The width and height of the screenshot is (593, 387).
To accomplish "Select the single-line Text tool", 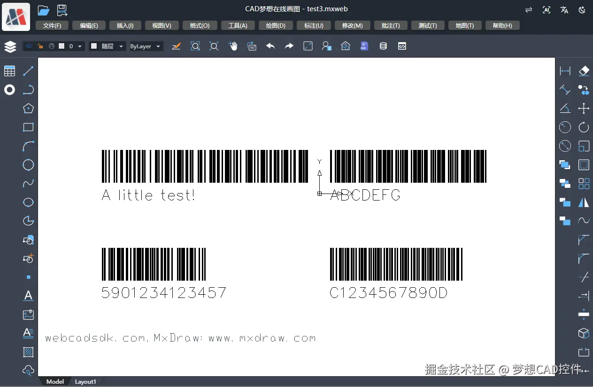I will pyautogui.click(x=29, y=296).
